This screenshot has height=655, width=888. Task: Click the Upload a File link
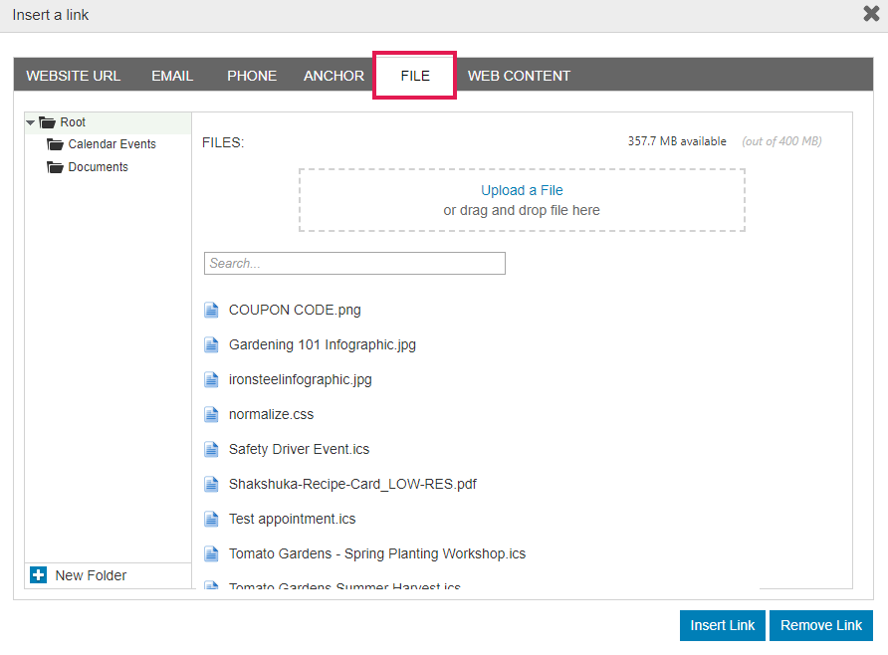point(522,190)
